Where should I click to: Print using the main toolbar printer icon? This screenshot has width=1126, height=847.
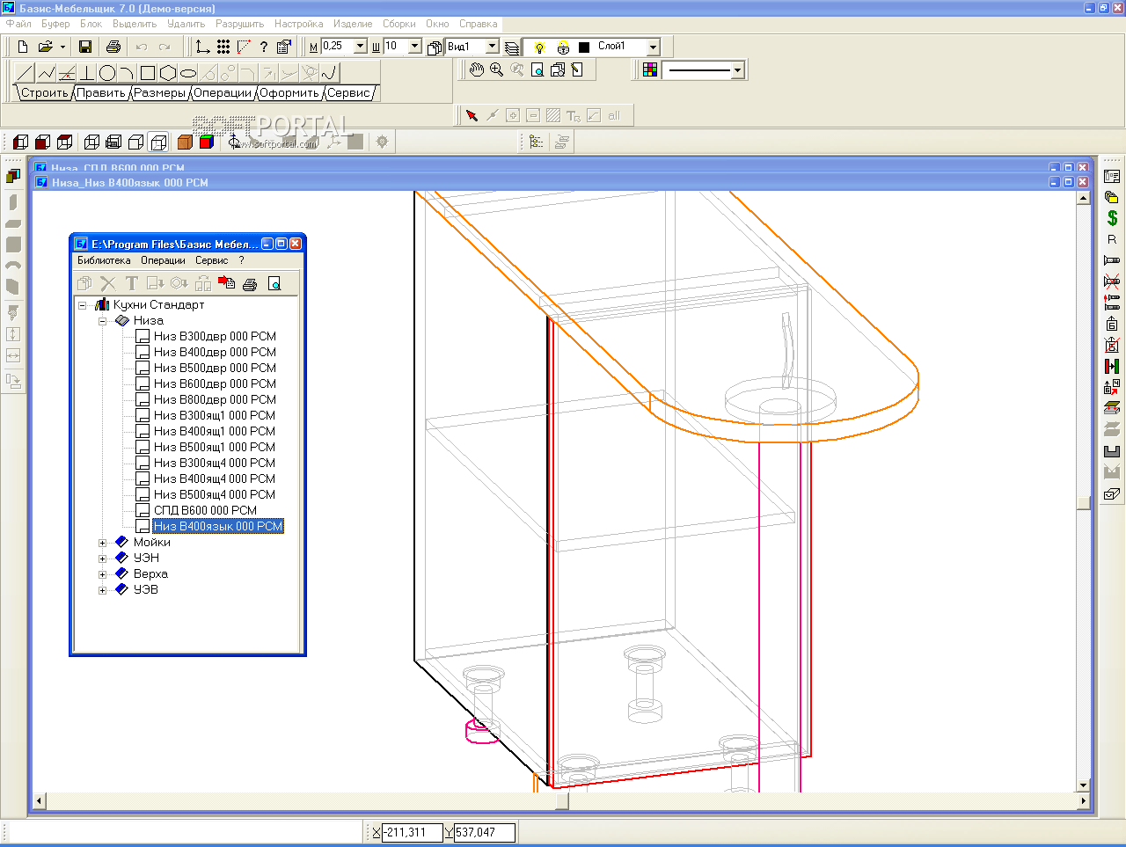[x=113, y=47]
